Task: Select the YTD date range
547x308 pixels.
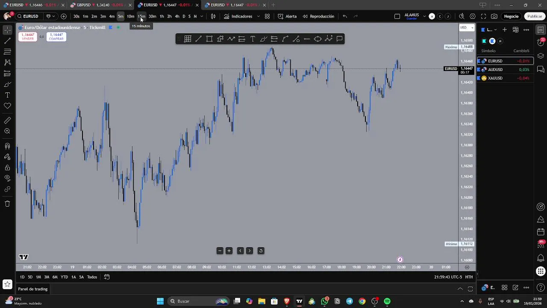Action: click(x=64, y=277)
